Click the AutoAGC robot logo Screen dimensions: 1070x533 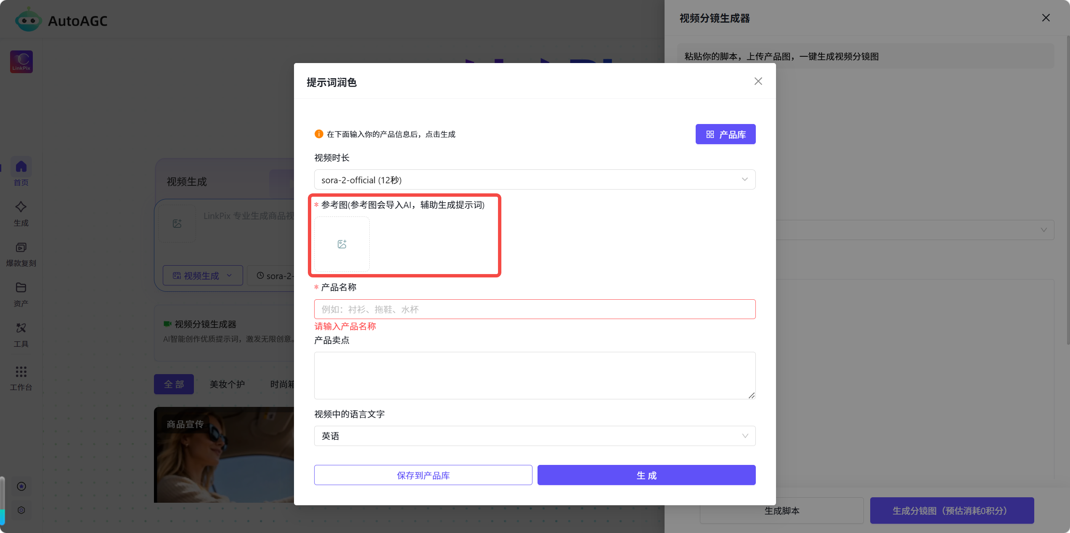28,19
